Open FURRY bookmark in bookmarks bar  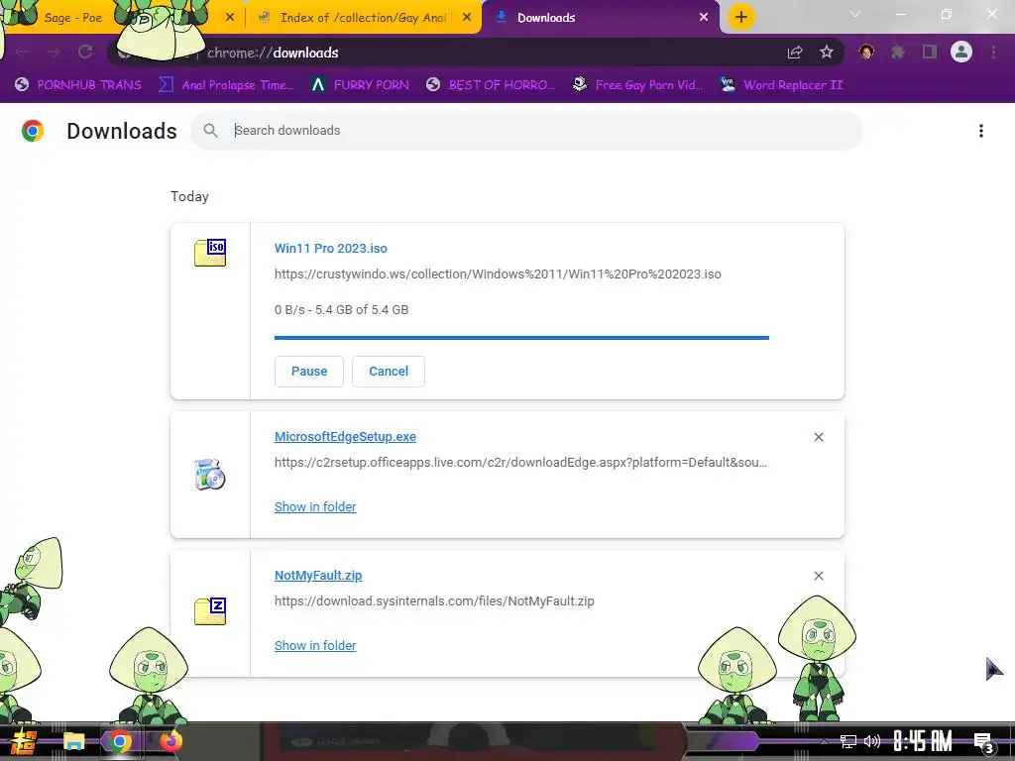click(360, 85)
